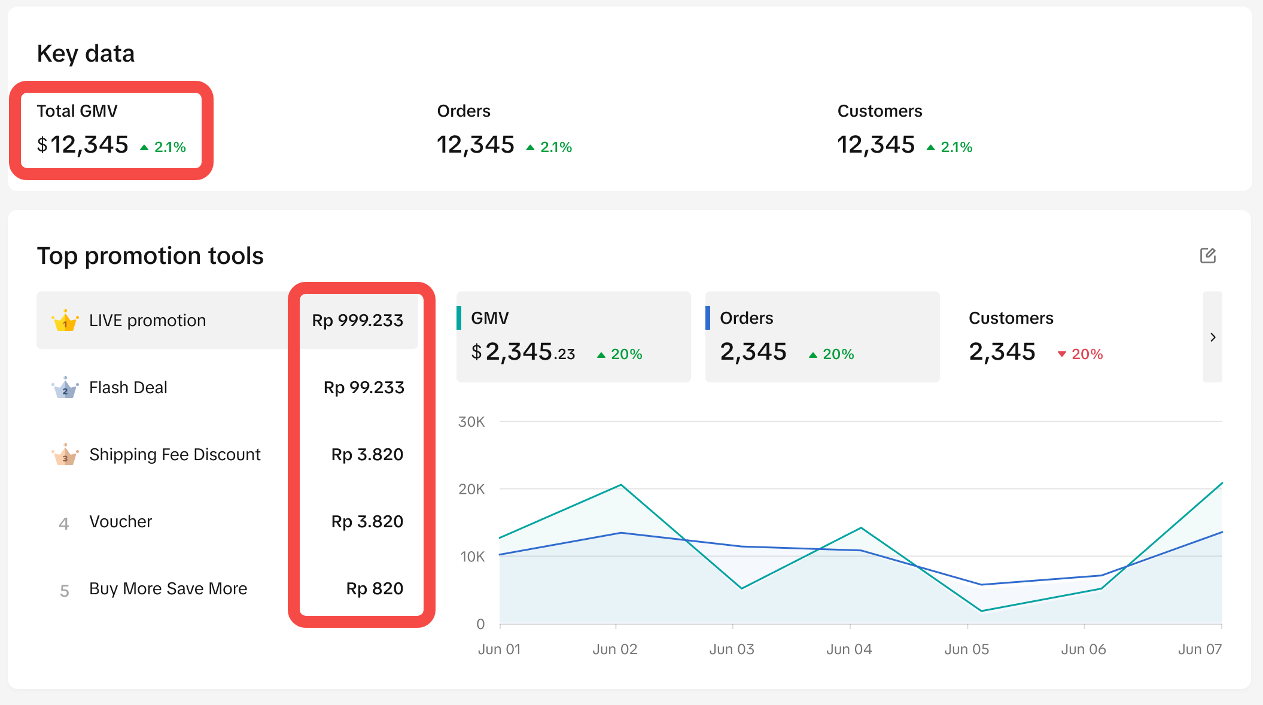Click the Total GMV green up arrow
Screen dimensions: 1263x705
tap(144, 147)
